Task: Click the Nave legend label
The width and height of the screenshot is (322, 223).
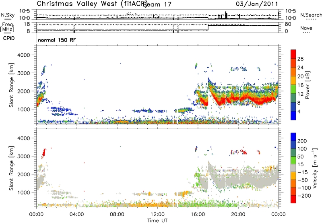Action: point(306,28)
